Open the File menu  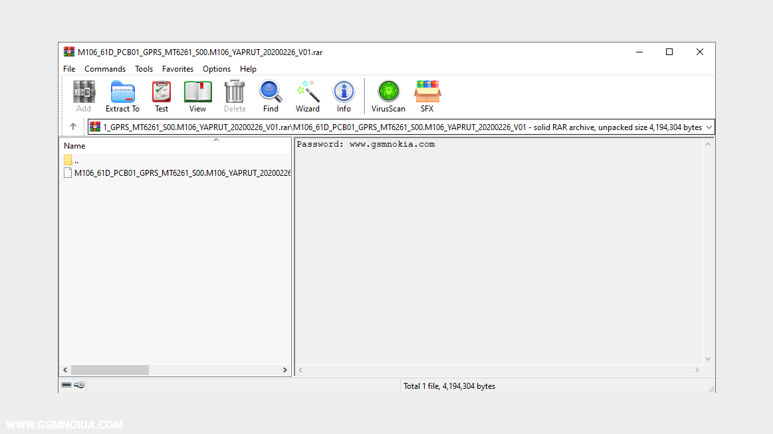pyautogui.click(x=69, y=69)
